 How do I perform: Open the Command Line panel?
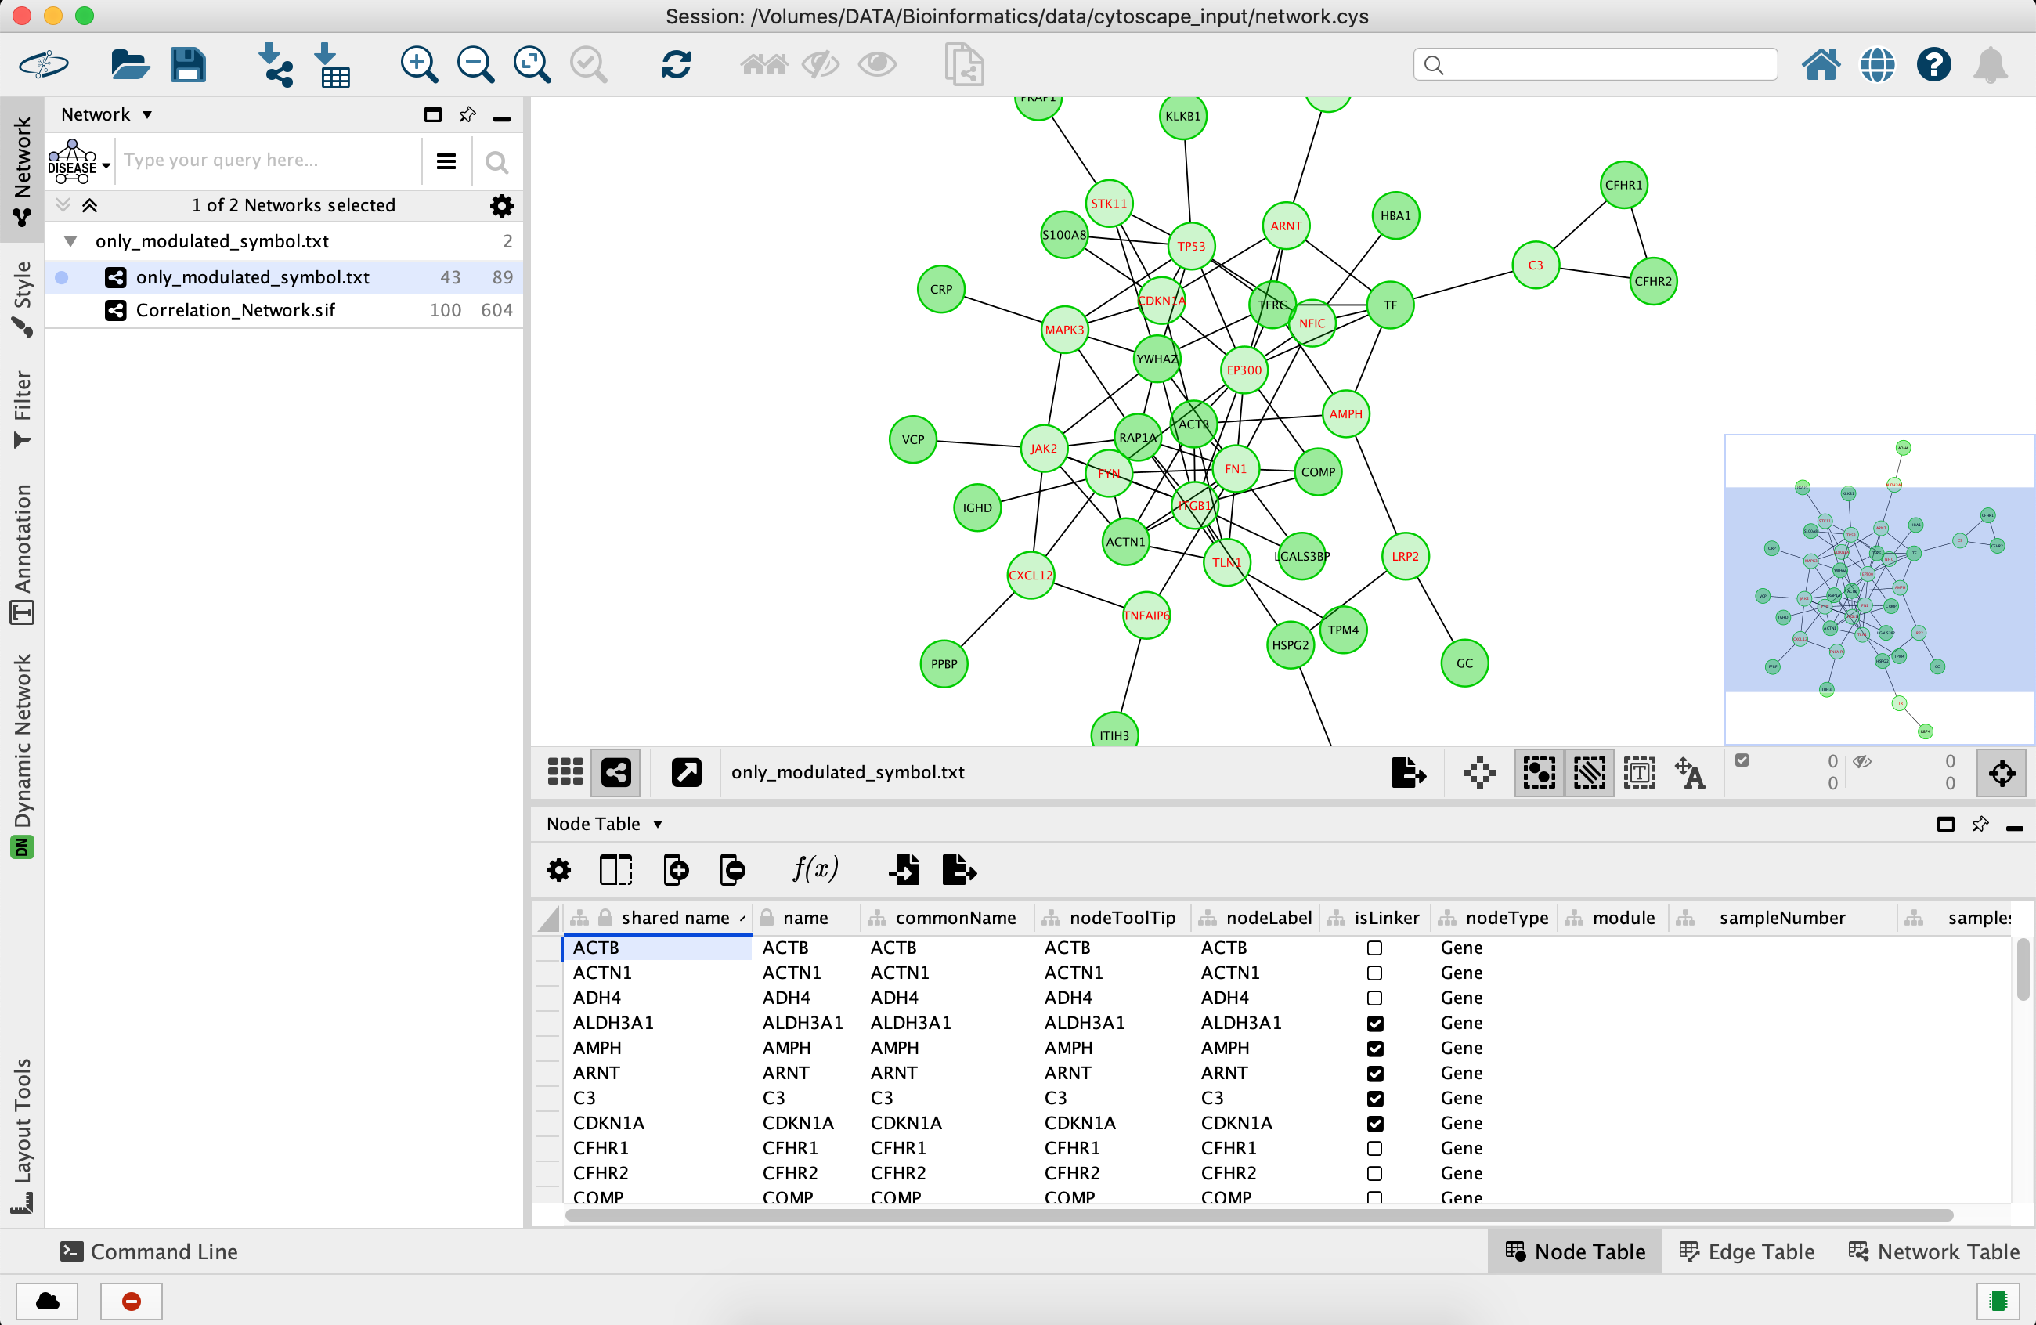149,1251
